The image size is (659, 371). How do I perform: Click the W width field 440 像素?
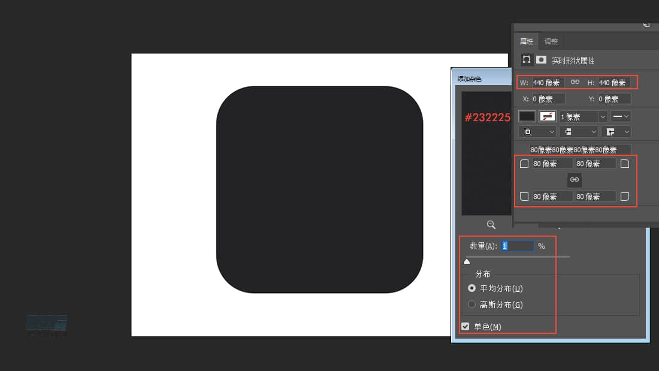pos(548,83)
